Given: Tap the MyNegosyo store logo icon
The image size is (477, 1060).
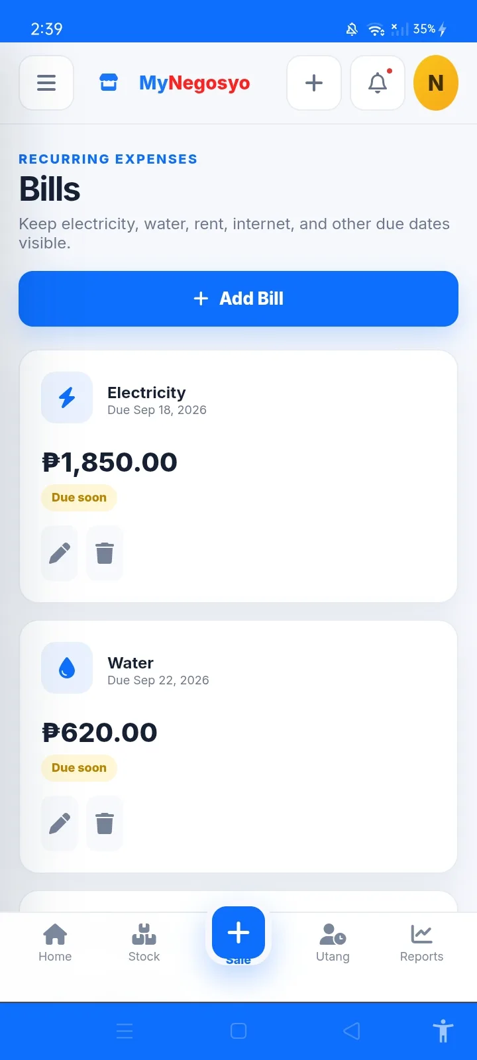Looking at the screenshot, I should tap(109, 83).
